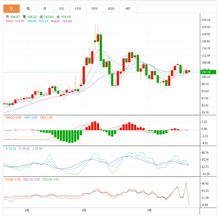Select the 日 daily chart tab

(12, 9)
